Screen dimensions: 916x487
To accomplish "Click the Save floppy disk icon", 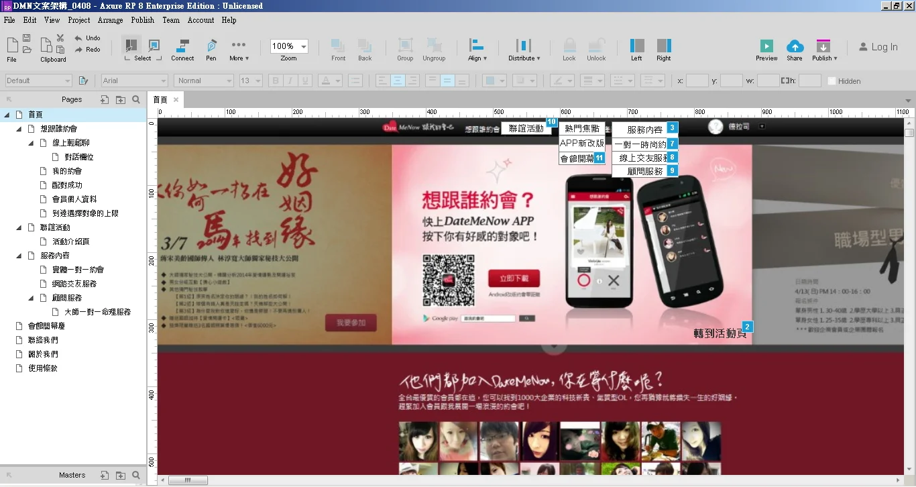I will coord(27,38).
